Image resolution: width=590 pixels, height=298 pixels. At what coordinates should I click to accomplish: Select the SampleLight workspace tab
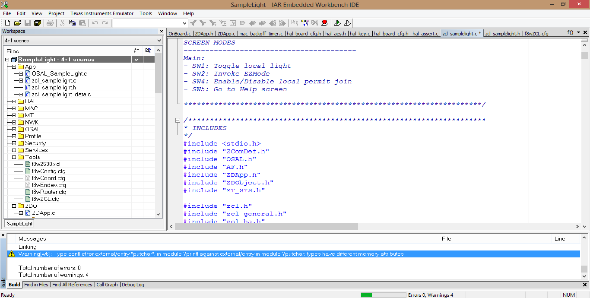19,224
